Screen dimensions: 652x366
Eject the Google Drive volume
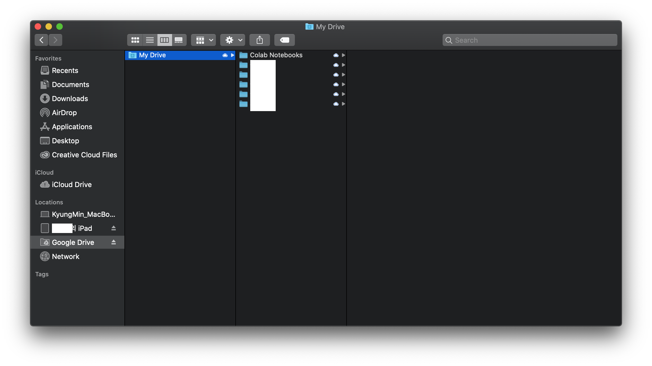point(114,242)
